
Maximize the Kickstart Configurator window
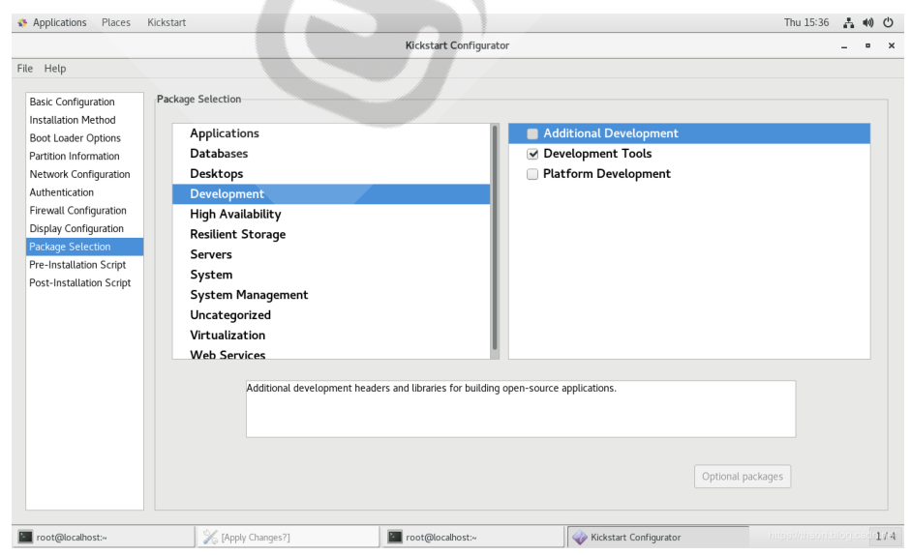pyautogui.click(x=867, y=45)
